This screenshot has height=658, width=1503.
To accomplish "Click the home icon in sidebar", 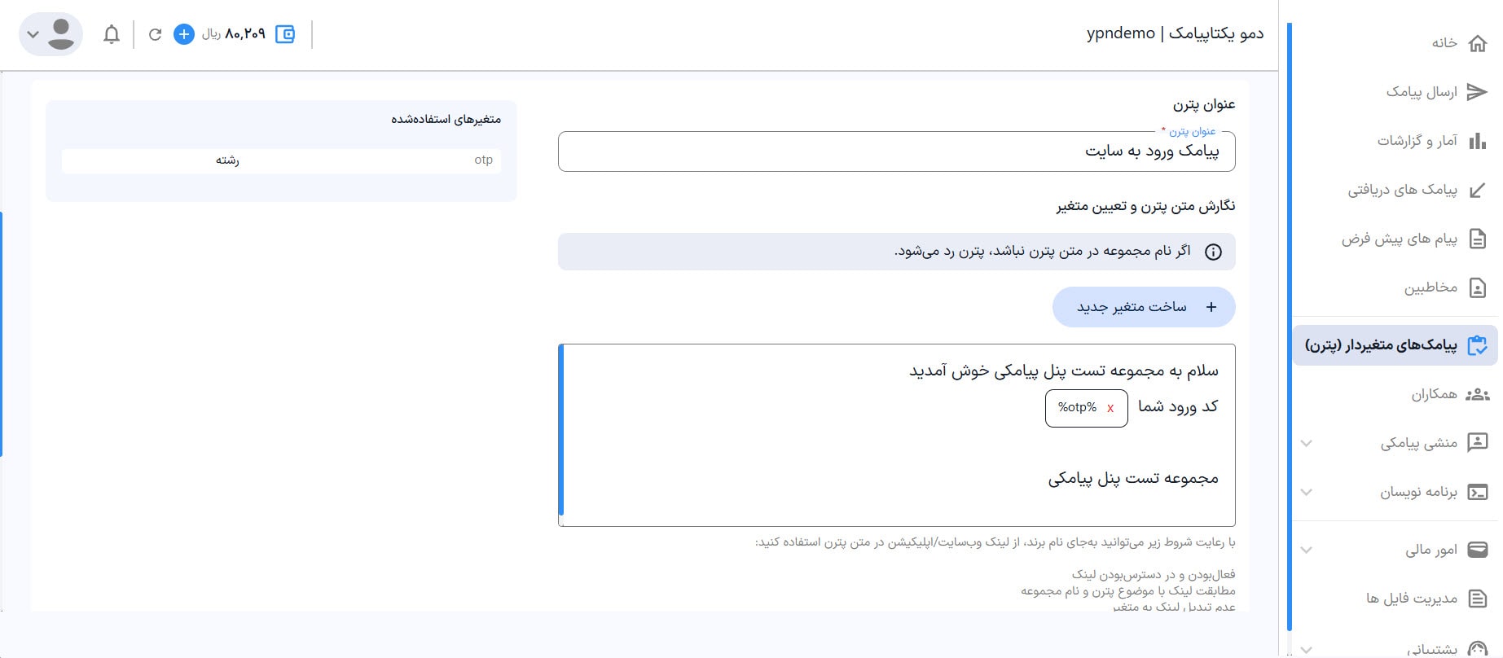I will 1477,43.
